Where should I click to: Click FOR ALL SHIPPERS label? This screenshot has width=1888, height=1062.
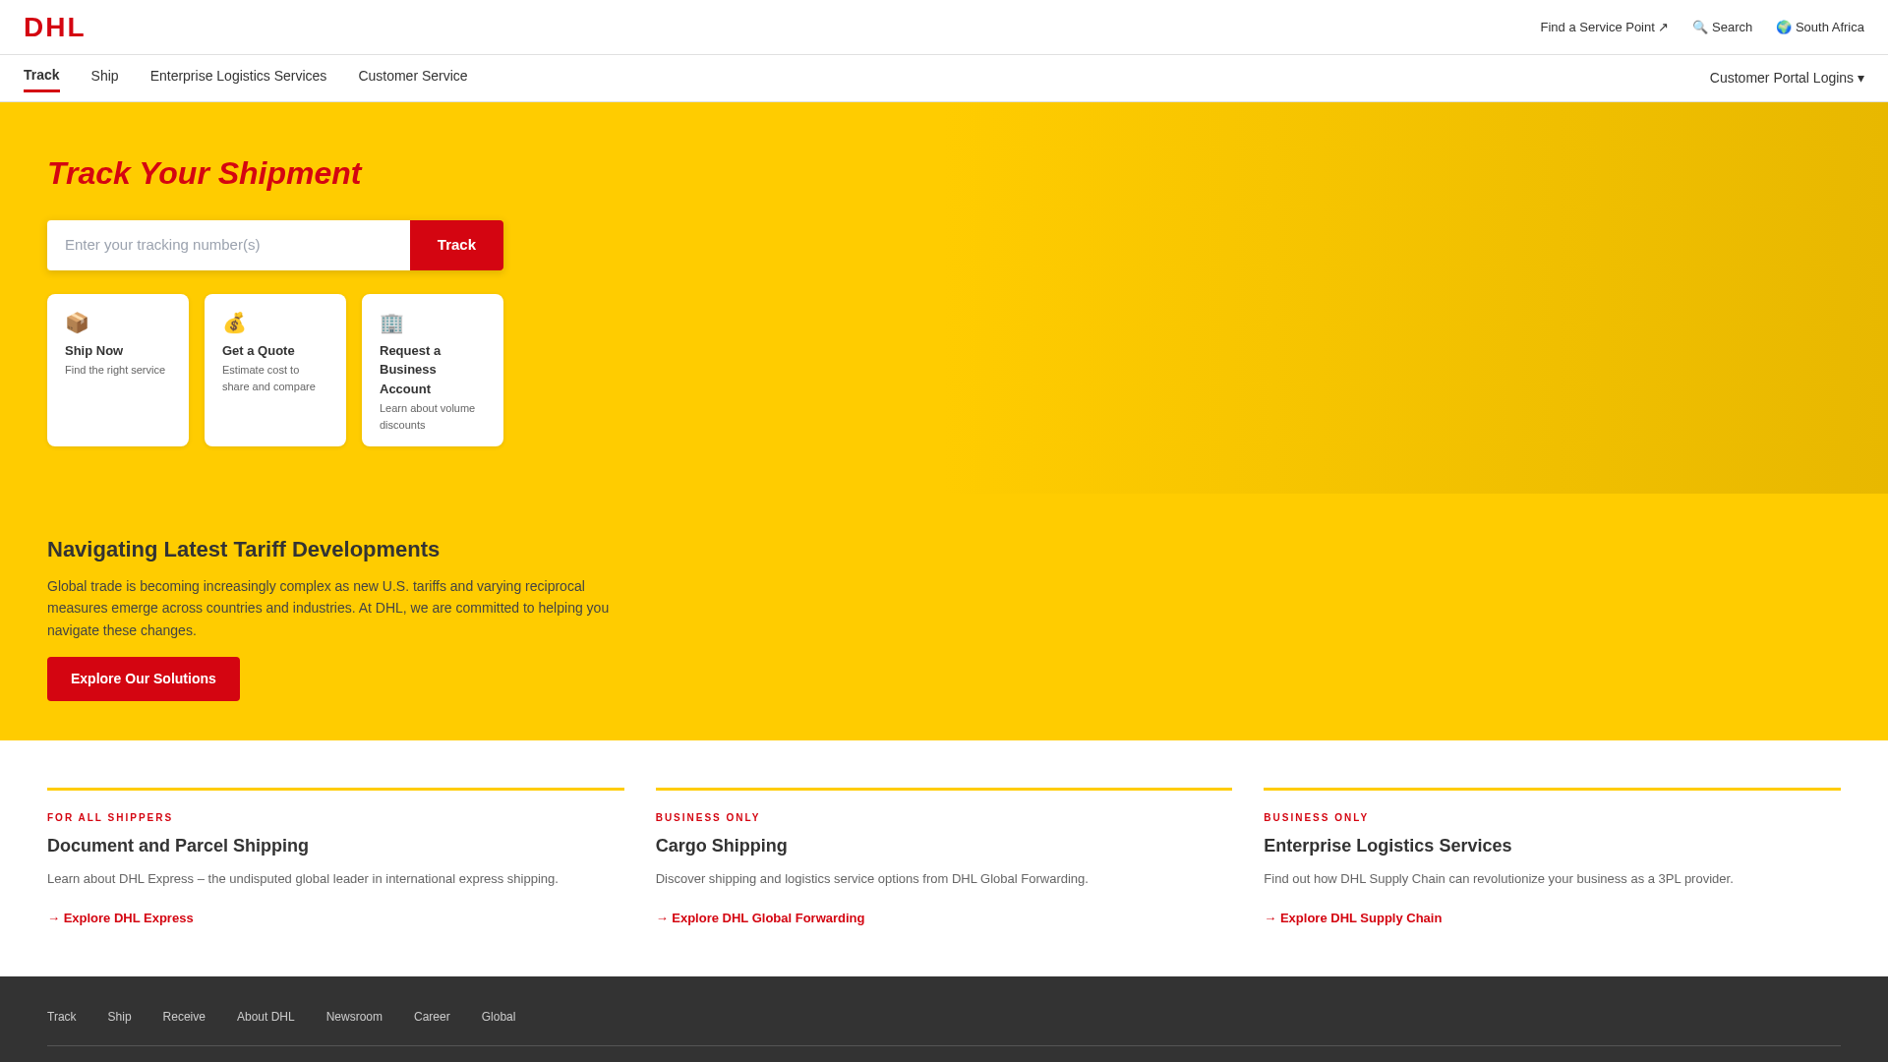(110, 818)
